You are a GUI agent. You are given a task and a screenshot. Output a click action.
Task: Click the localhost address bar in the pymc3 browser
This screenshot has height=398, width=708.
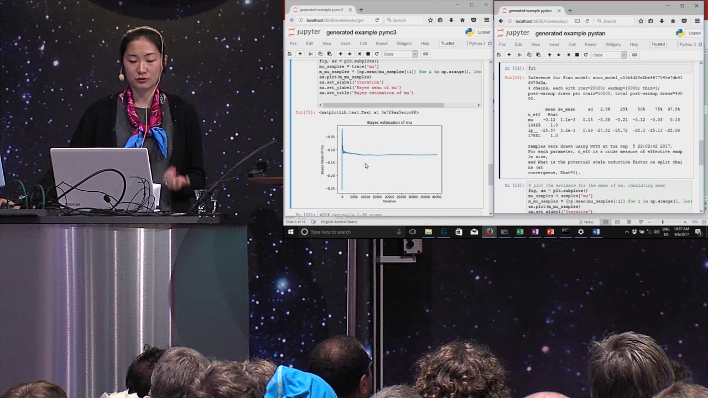[335, 20]
